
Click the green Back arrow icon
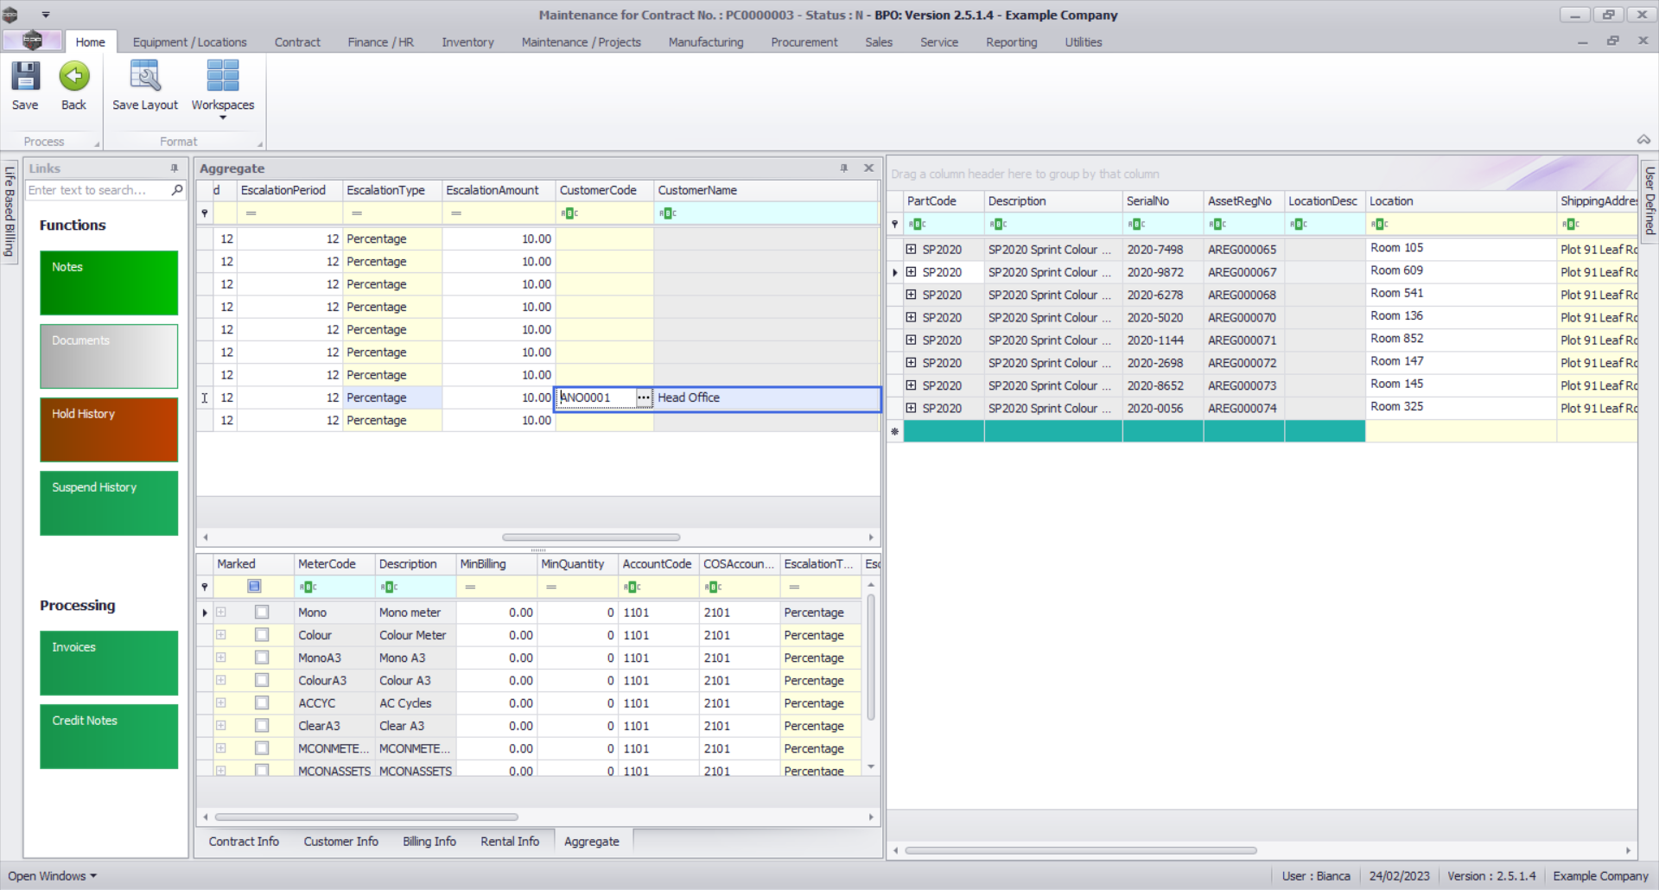(73, 77)
